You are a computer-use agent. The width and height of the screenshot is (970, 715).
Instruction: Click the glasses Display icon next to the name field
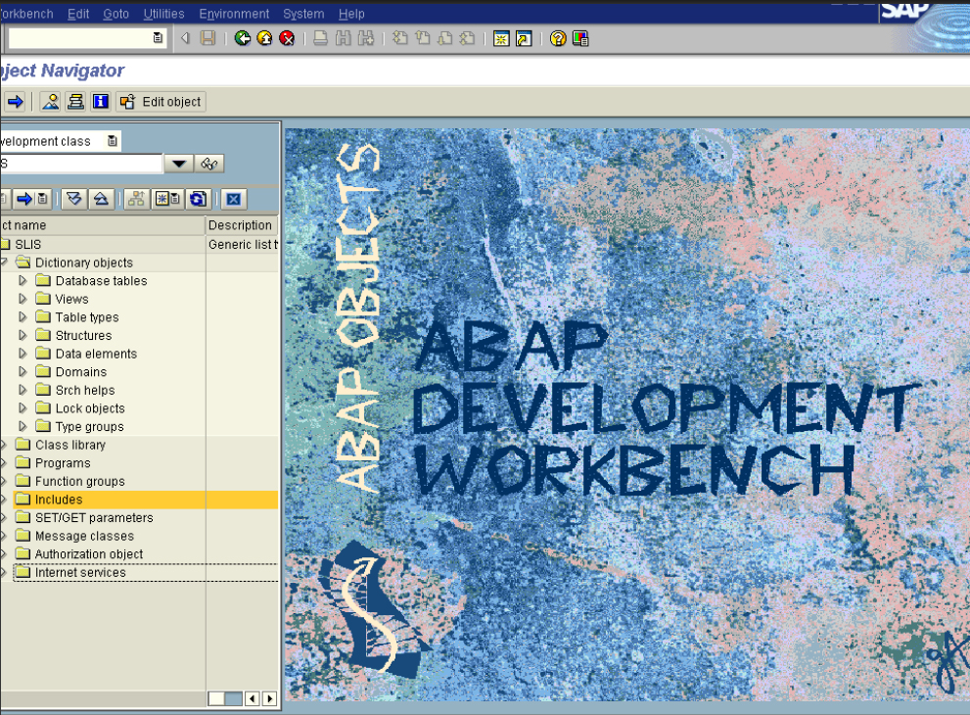tap(209, 164)
